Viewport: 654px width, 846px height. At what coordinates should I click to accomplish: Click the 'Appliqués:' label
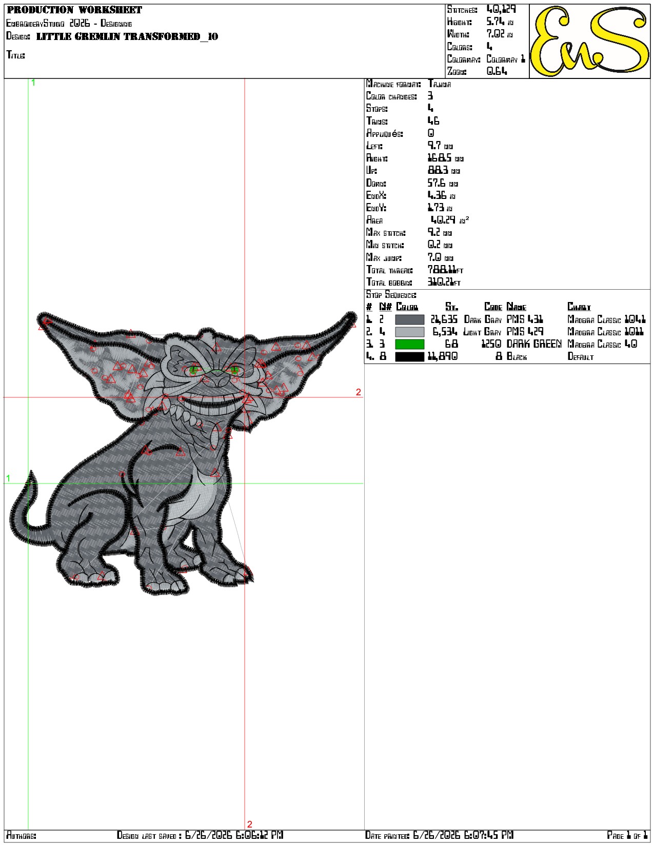(x=385, y=134)
